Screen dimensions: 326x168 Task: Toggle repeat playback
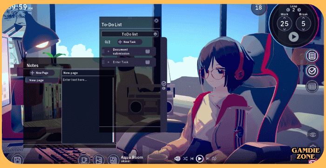tap(214, 159)
